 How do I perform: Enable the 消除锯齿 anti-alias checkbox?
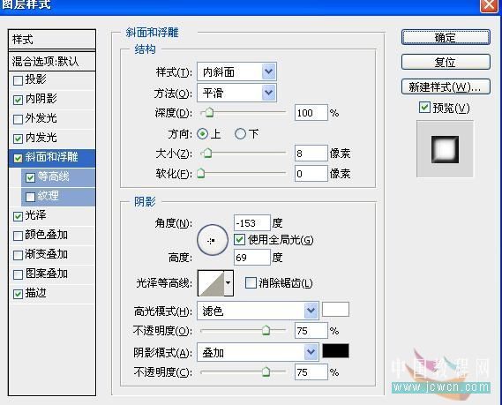(251, 283)
